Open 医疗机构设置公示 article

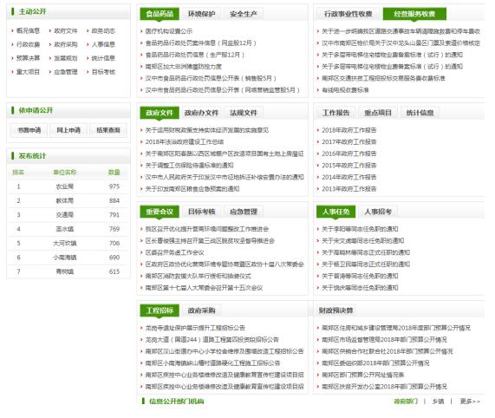168,31
